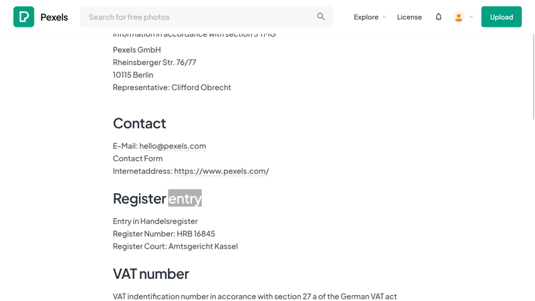Click the Pexels brand name text

[x=54, y=17]
